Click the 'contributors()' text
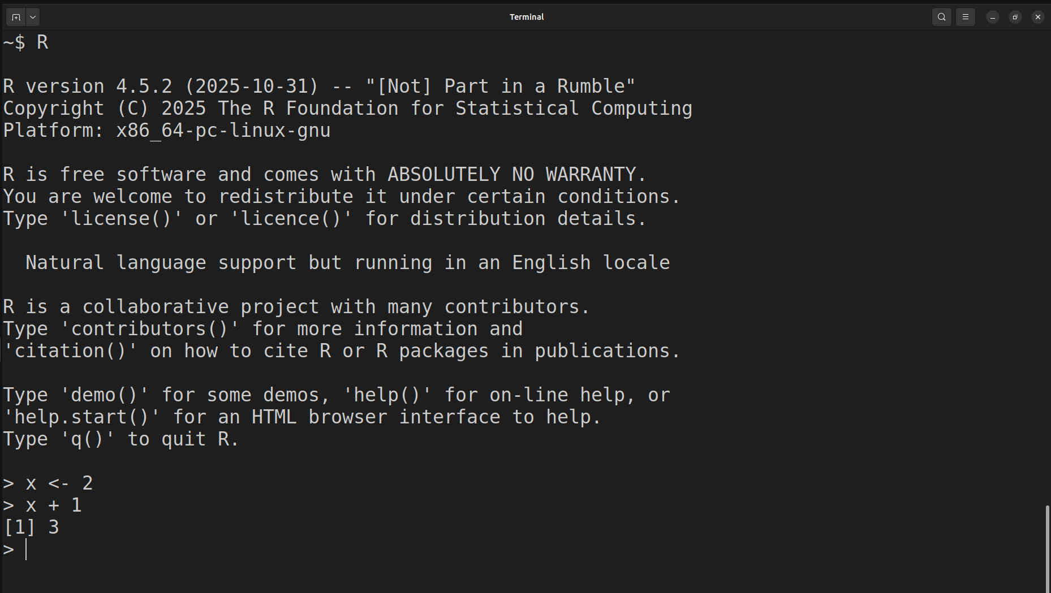The image size is (1051, 593). (x=149, y=329)
